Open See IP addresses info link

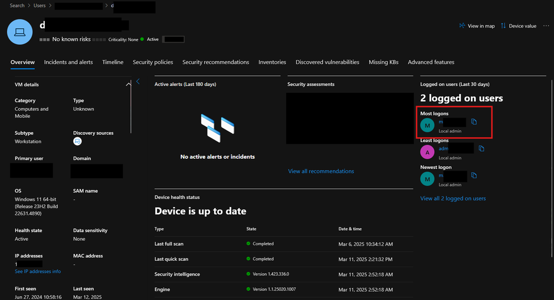(38, 271)
